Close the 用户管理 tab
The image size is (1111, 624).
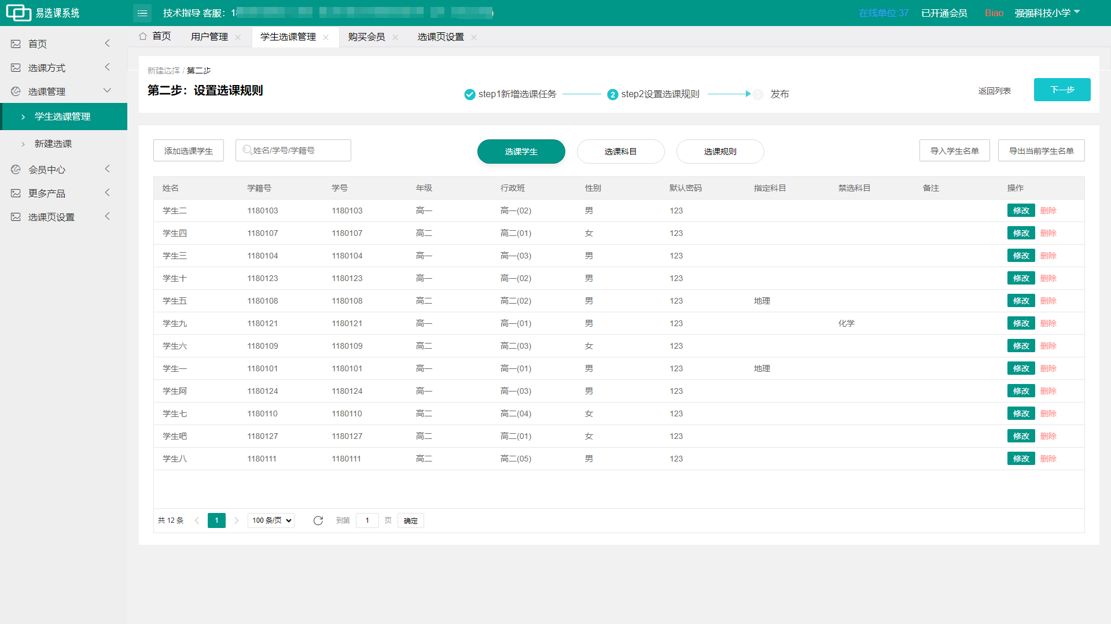[238, 37]
